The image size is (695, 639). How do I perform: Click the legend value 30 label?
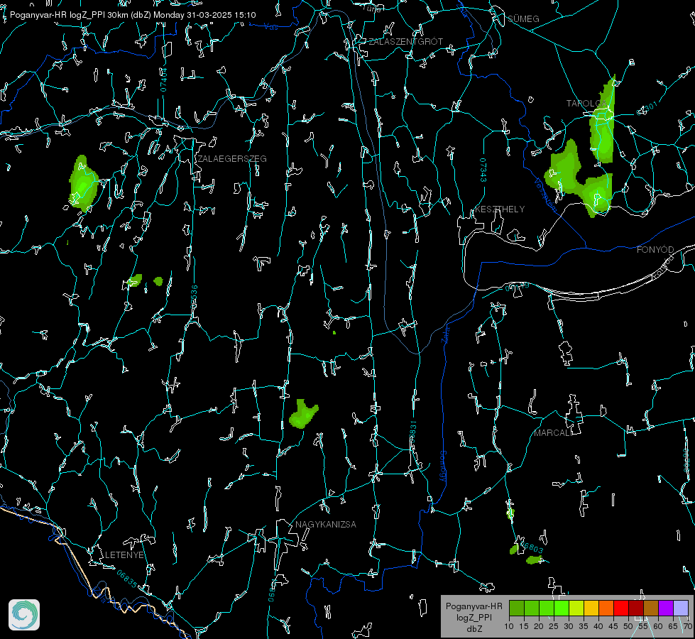coord(568,627)
